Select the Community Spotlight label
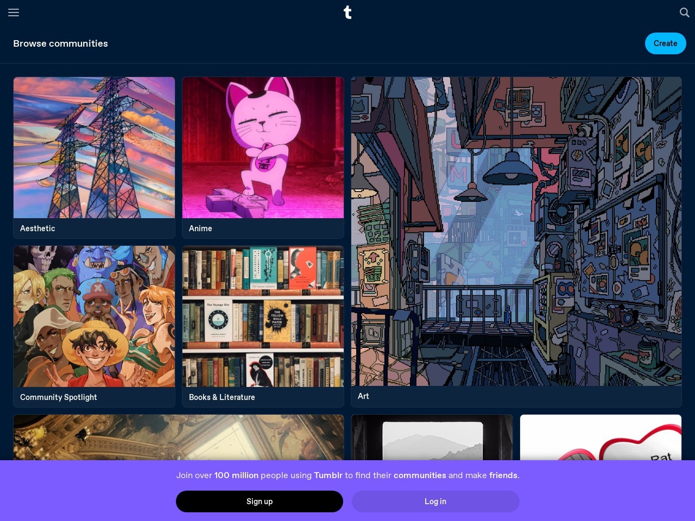This screenshot has width=695, height=521. [59, 397]
